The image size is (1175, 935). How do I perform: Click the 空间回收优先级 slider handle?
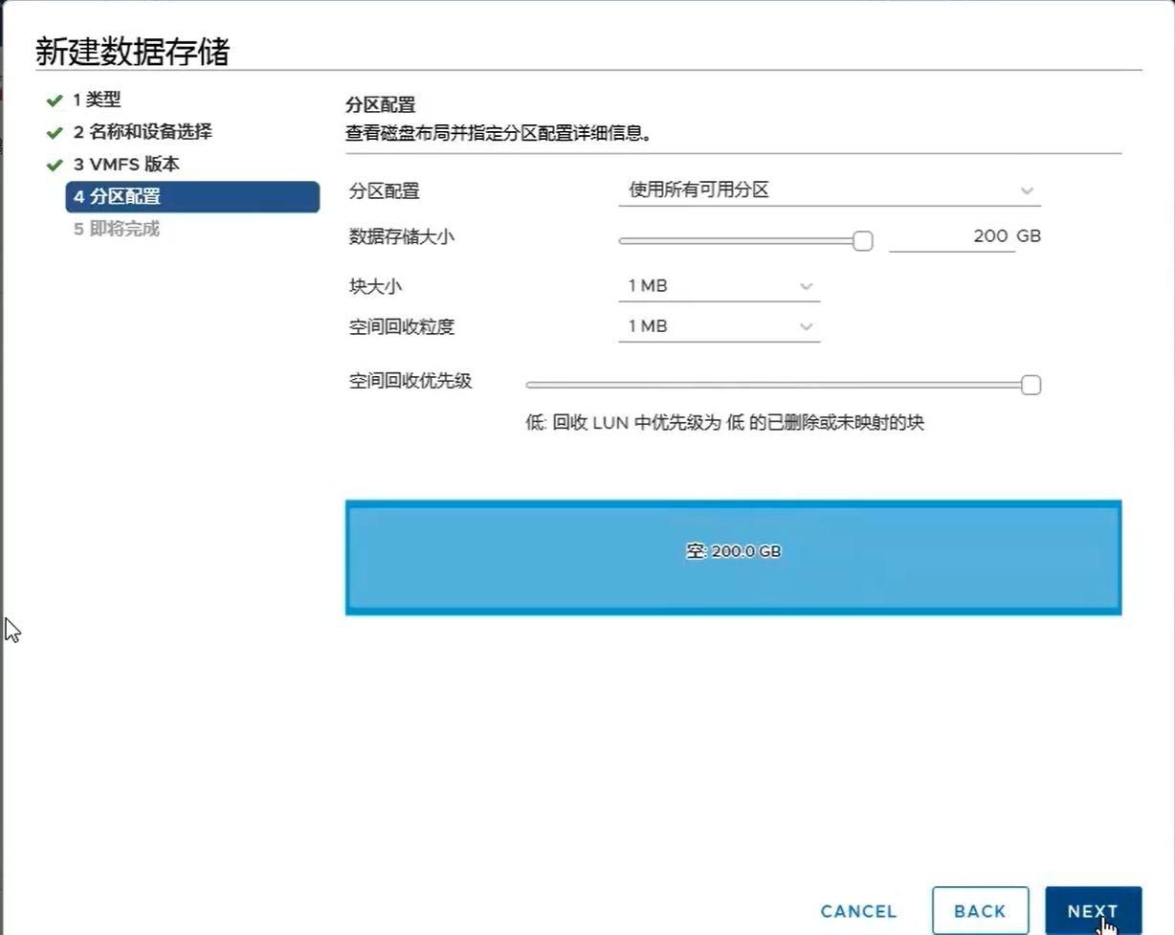click(x=1031, y=385)
